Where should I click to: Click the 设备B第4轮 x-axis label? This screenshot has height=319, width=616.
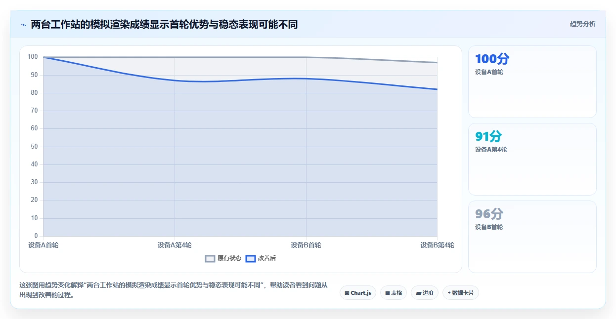click(x=437, y=245)
